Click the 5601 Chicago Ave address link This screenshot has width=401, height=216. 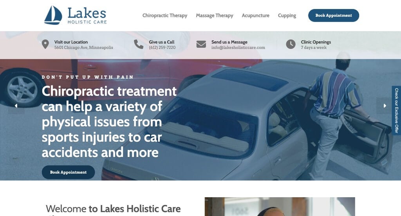84,48
